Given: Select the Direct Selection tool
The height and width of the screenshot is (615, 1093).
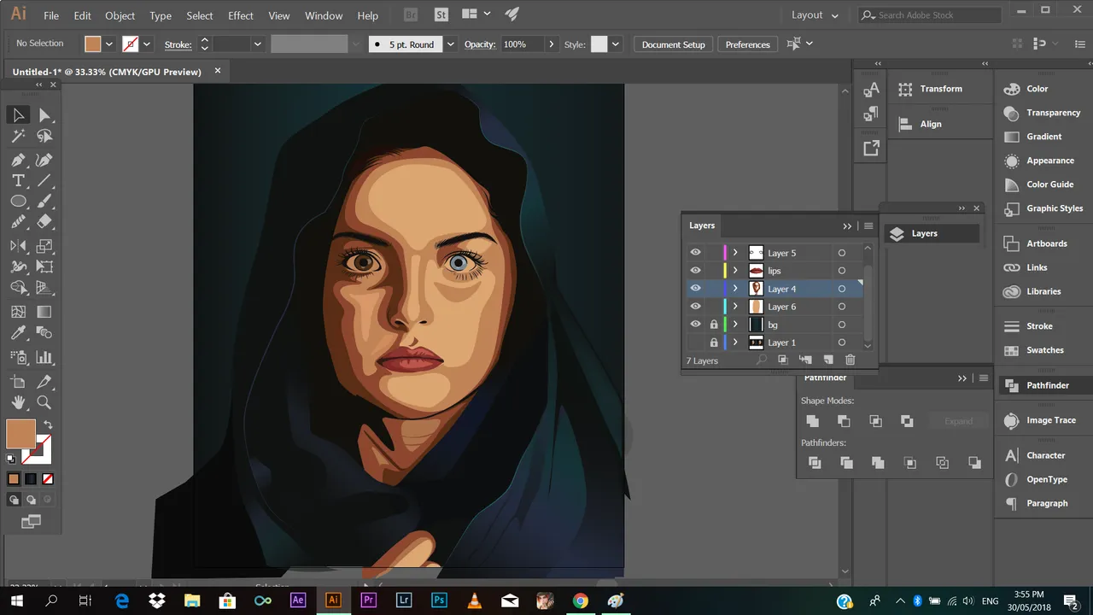Looking at the screenshot, I should click(44, 115).
